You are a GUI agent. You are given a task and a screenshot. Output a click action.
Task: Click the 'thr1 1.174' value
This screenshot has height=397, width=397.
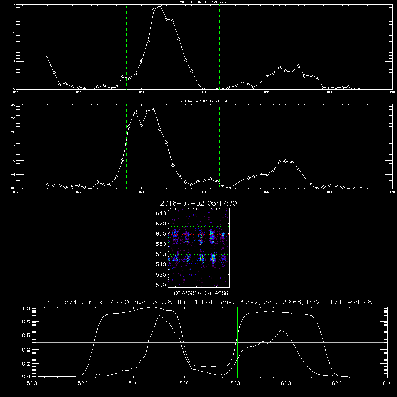coord(195,302)
